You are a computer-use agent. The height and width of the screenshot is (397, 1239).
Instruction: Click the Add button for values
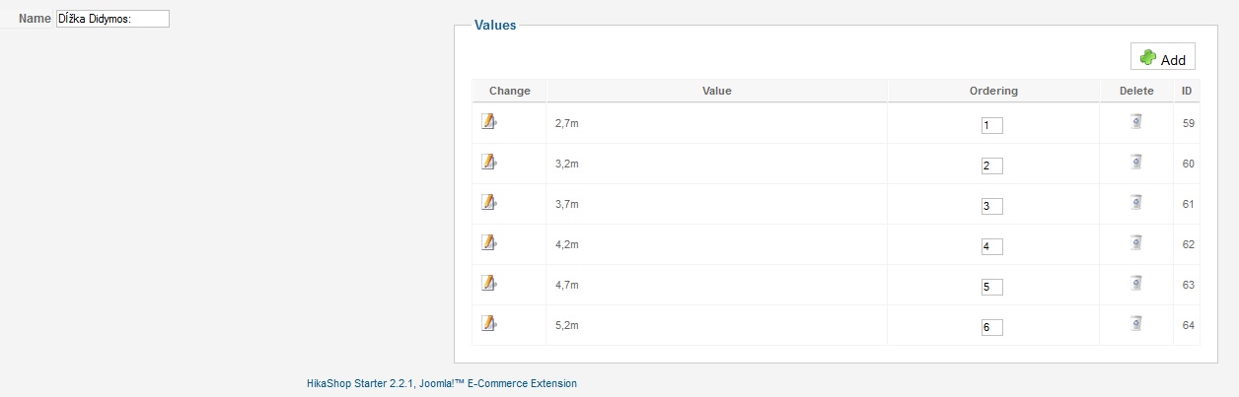1163,58
